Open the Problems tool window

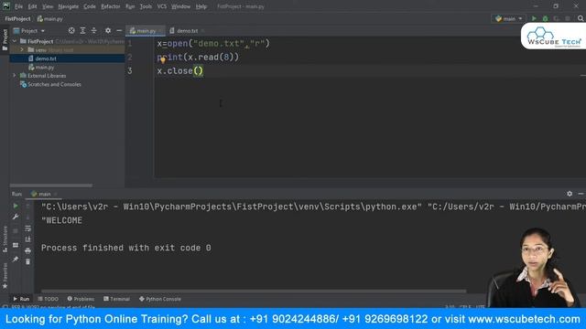pyautogui.click(x=81, y=299)
